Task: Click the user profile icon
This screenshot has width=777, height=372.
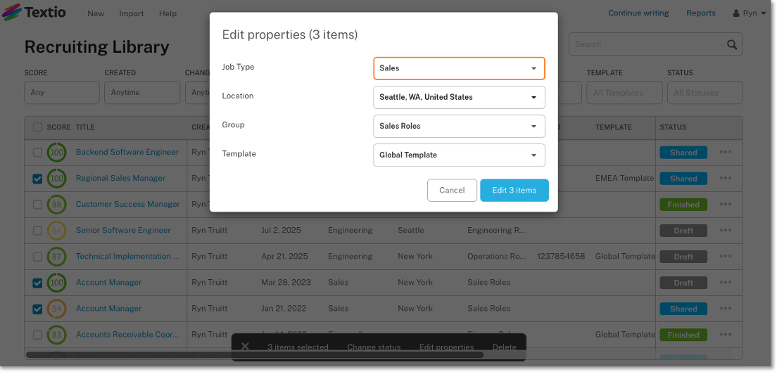Action: pos(736,13)
